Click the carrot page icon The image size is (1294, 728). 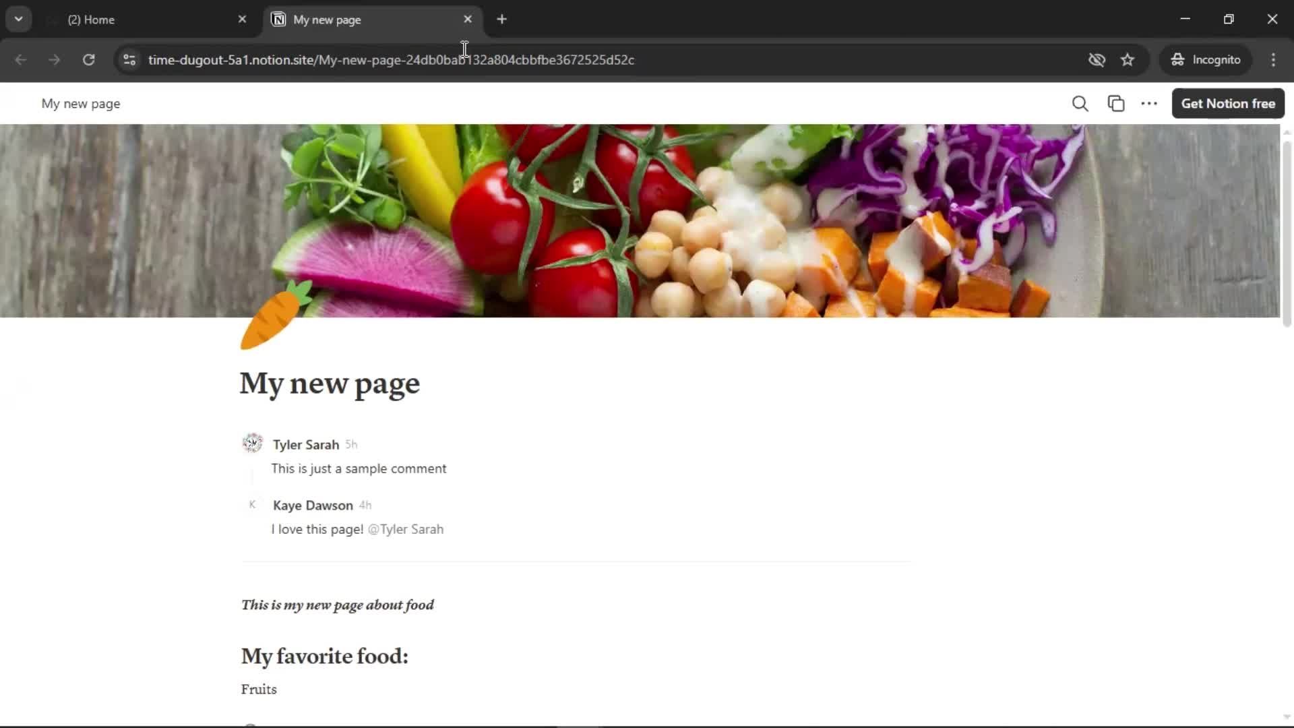pyautogui.click(x=275, y=315)
